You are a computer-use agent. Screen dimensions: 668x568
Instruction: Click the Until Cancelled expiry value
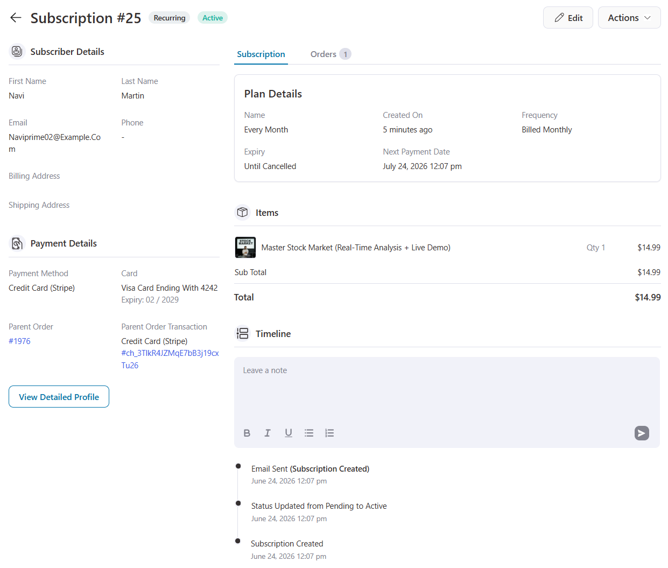pyautogui.click(x=270, y=166)
